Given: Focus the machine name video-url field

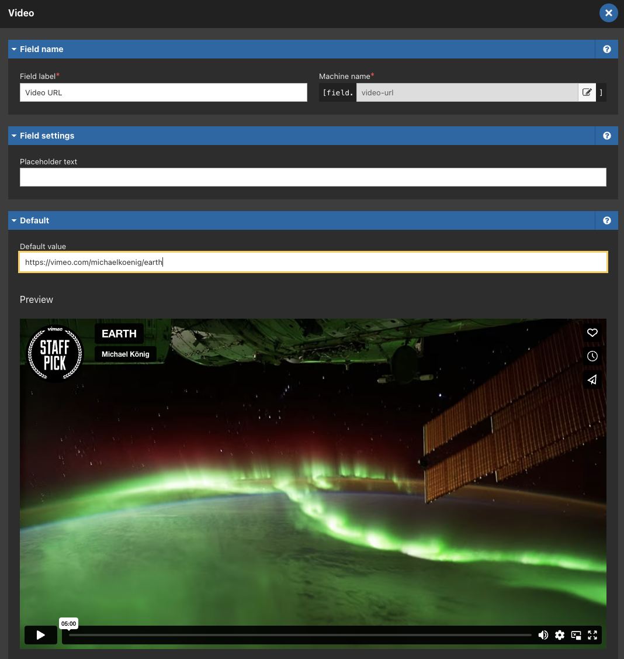Looking at the screenshot, I should point(467,92).
